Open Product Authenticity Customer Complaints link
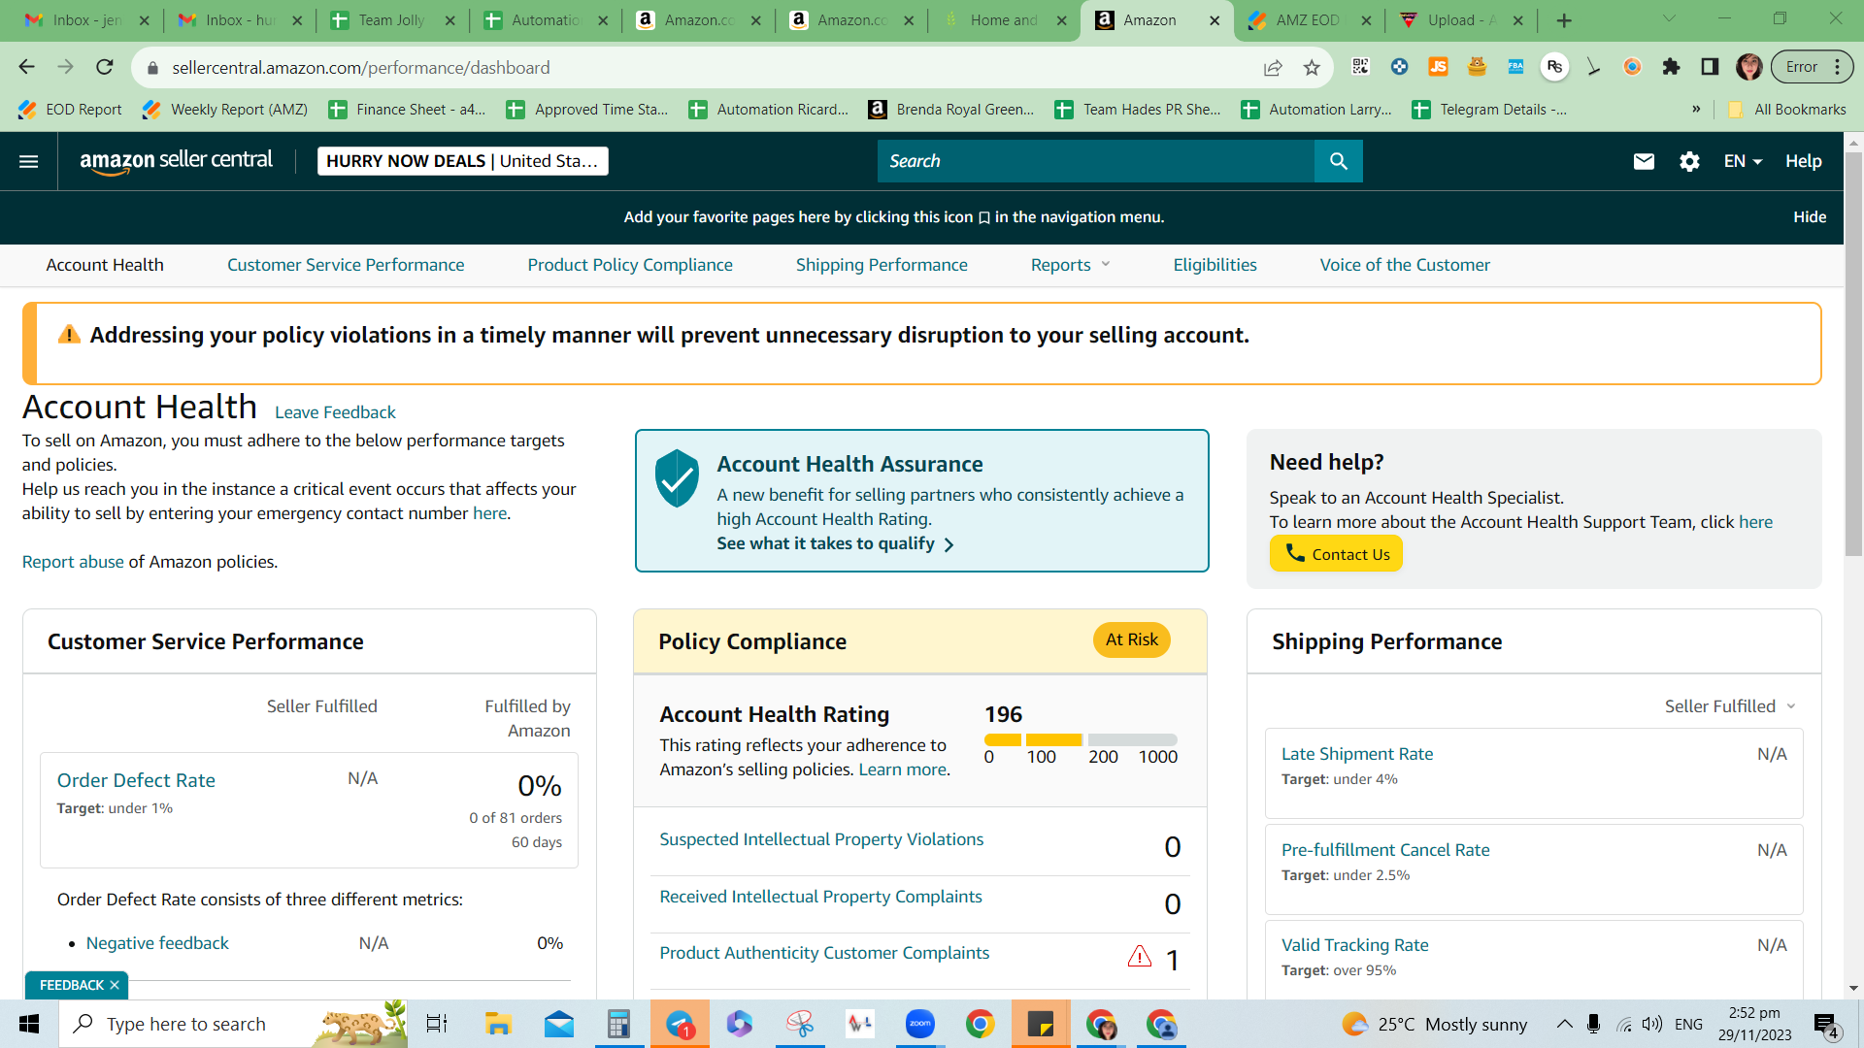The height and width of the screenshot is (1048, 1864). tap(824, 953)
